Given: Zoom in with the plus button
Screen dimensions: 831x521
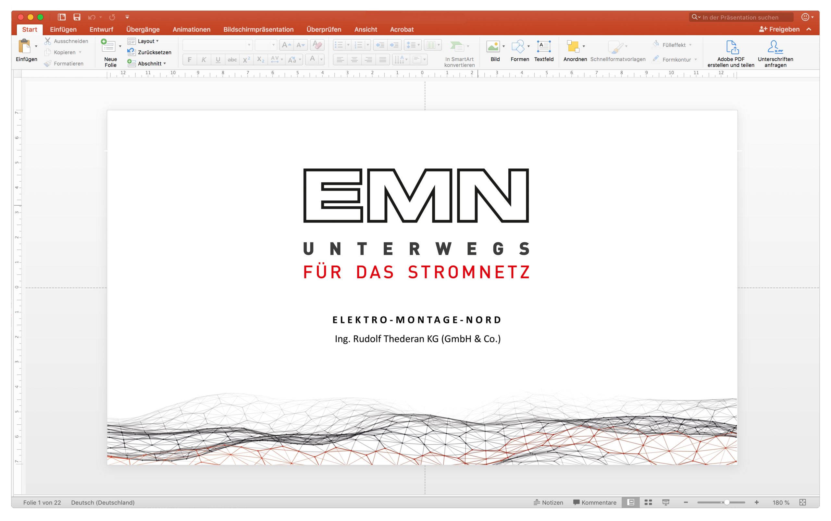Looking at the screenshot, I should coord(757,503).
